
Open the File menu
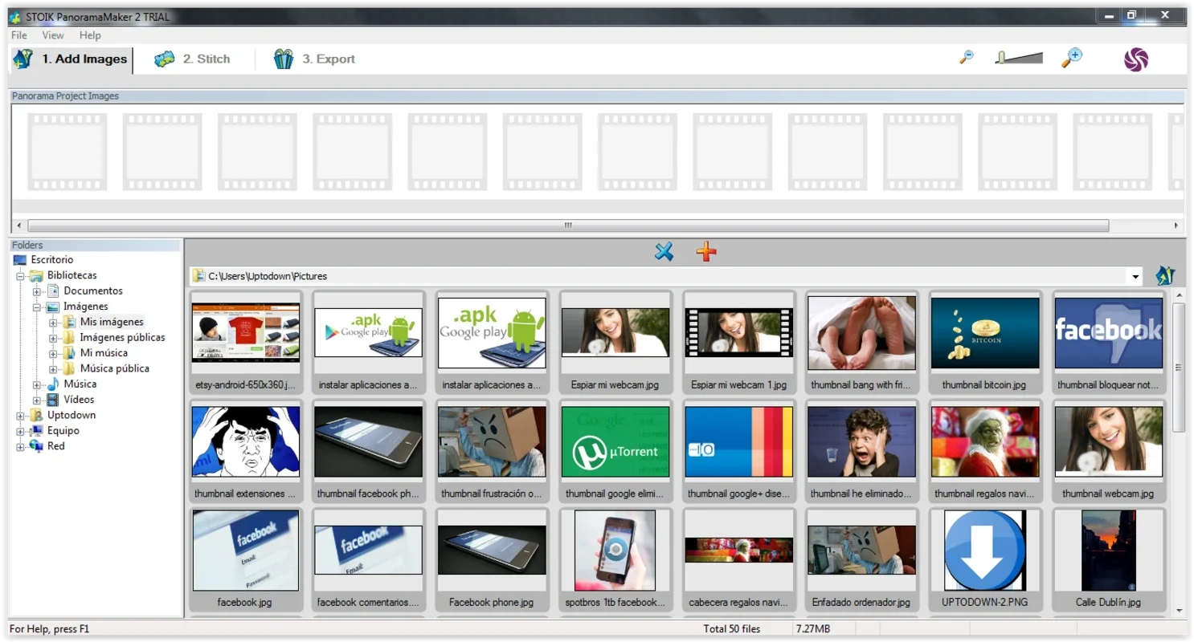(19, 35)
